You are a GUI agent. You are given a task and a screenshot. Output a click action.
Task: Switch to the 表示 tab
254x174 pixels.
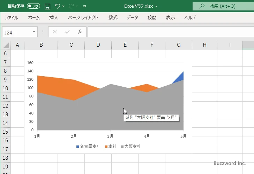point(170,17)
